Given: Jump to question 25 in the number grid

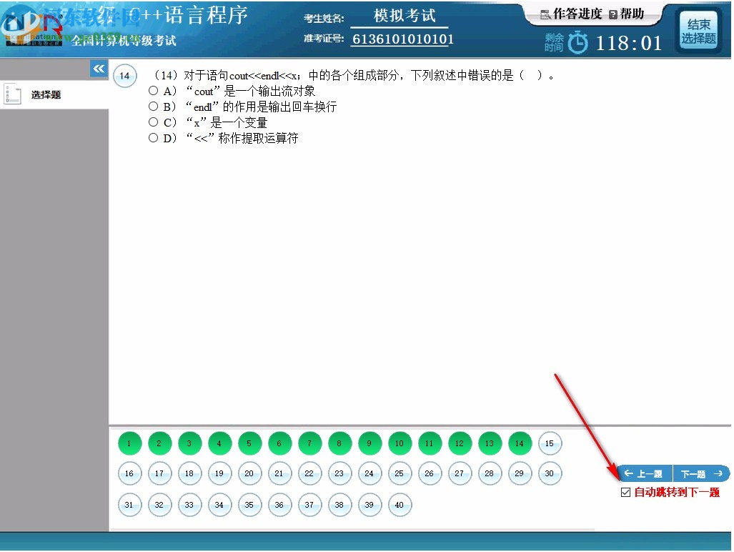Looking at the screenshot, I should (x=400, y=473).
